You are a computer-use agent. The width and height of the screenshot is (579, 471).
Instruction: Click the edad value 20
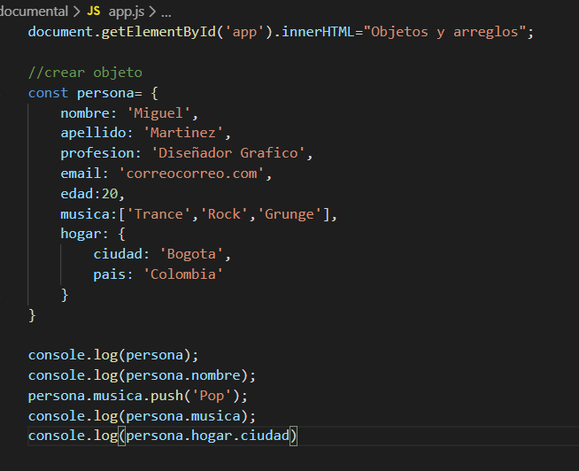(110, 194)
